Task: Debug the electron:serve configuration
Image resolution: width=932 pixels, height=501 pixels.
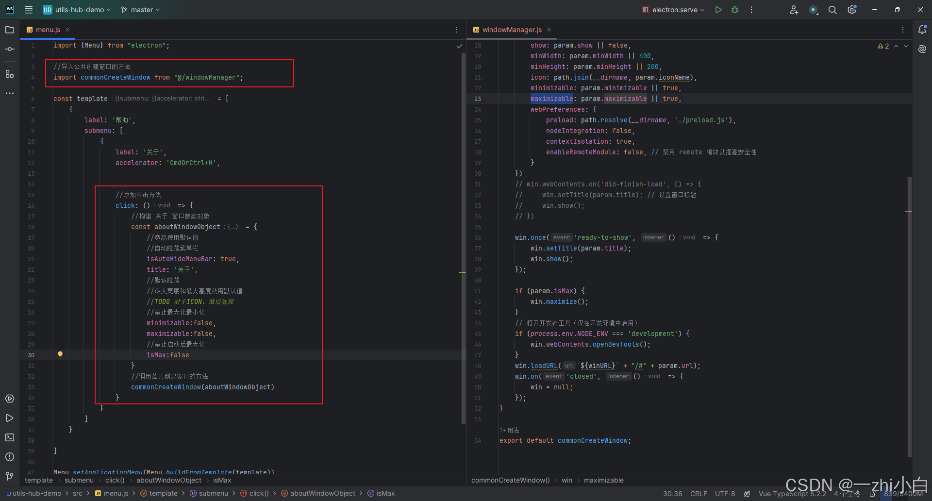Action: pos(735,10)
